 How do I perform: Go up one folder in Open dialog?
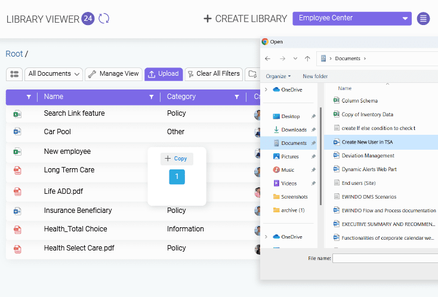point(307,58)
